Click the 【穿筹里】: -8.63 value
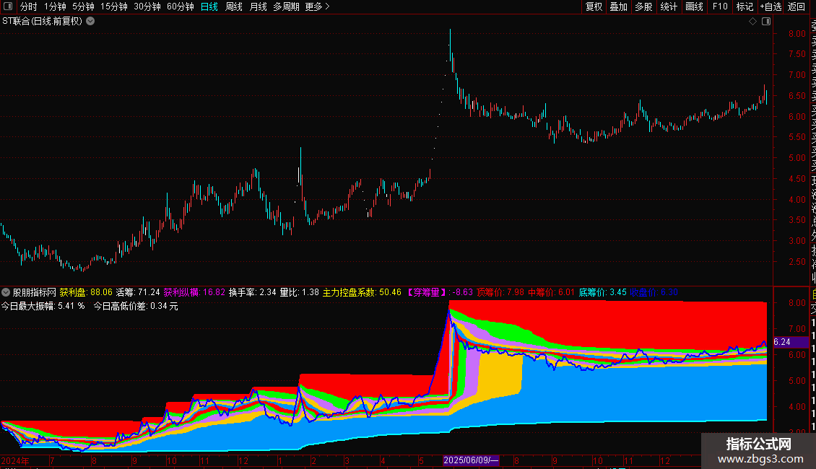816x469 pixels. pyautogui.click(x=439, y=292)
